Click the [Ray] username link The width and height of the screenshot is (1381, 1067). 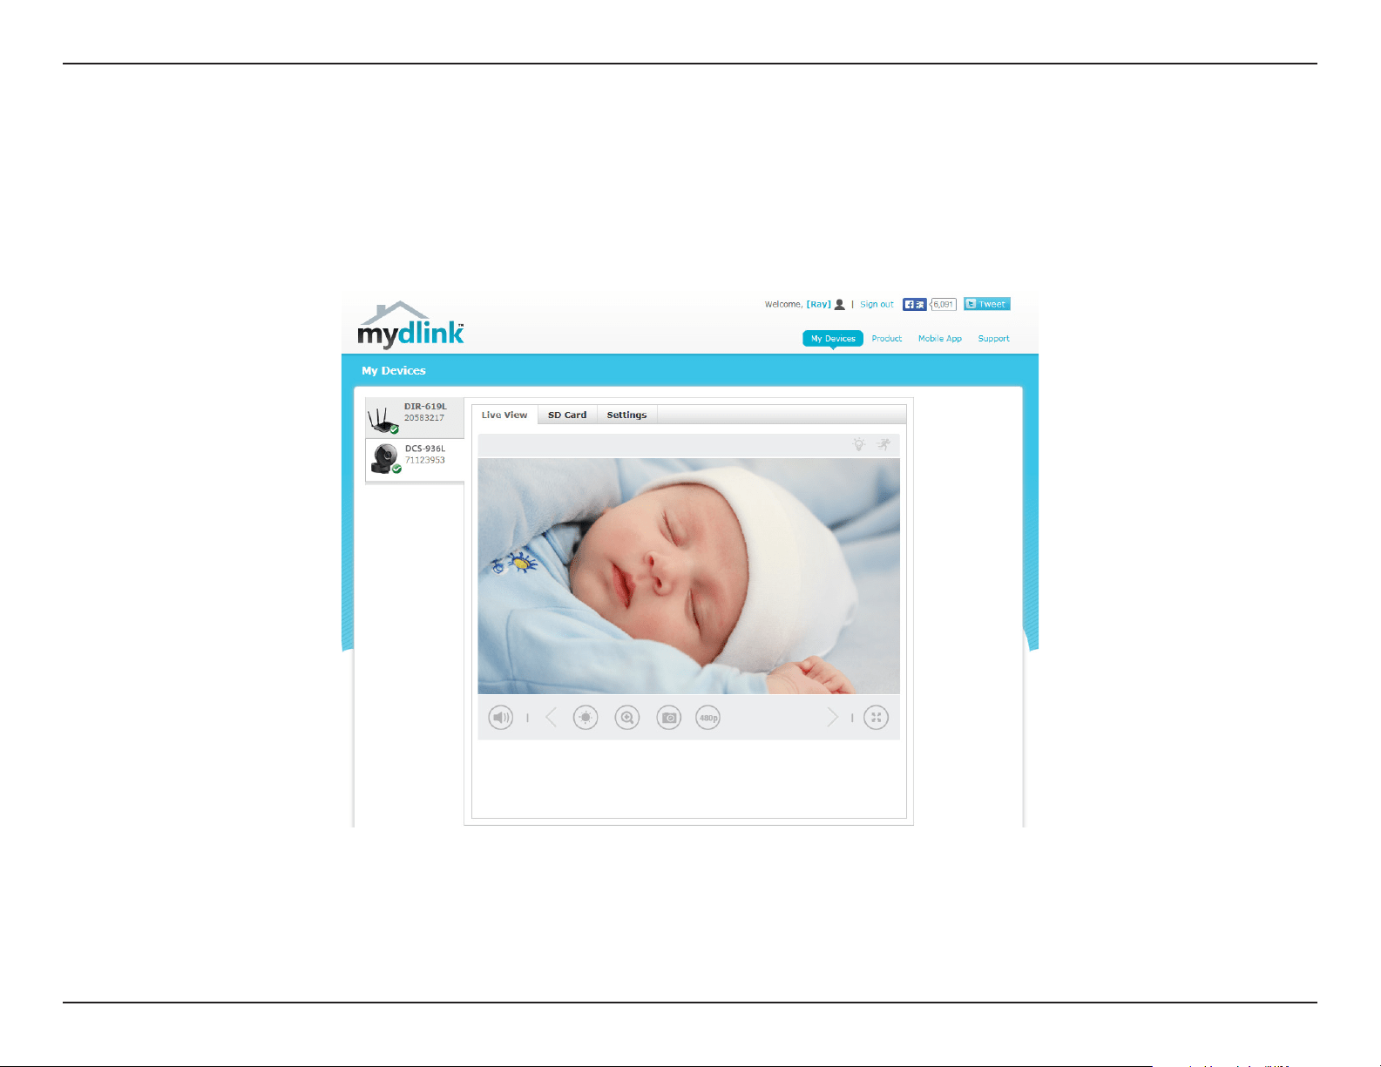click(x=819, y=304)
